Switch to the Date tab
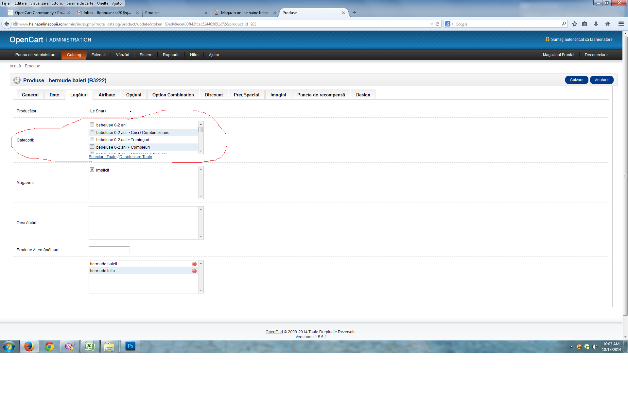Screen dimensions: 628x413 pos(54,95)
